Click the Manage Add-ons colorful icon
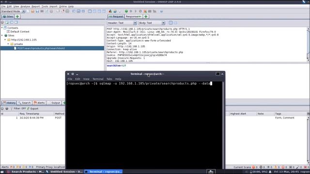The image size is (310, 174). 110,11
